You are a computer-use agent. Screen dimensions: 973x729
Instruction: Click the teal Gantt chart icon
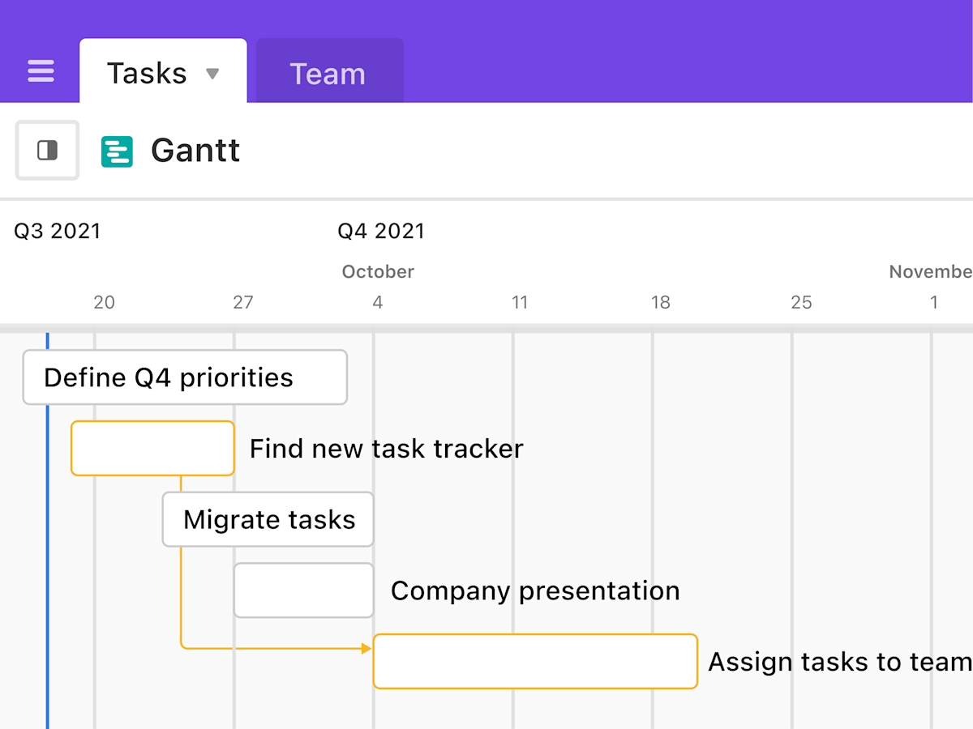(118, 151)
